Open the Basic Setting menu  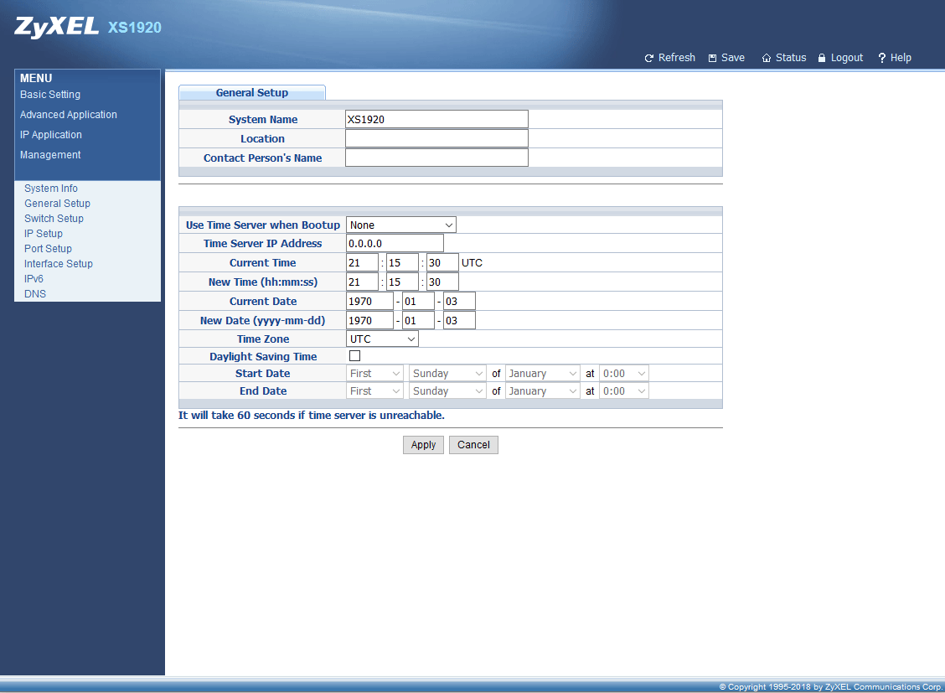[50, 95]
